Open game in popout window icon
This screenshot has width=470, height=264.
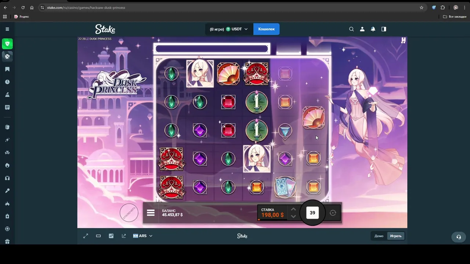(124, 236)
